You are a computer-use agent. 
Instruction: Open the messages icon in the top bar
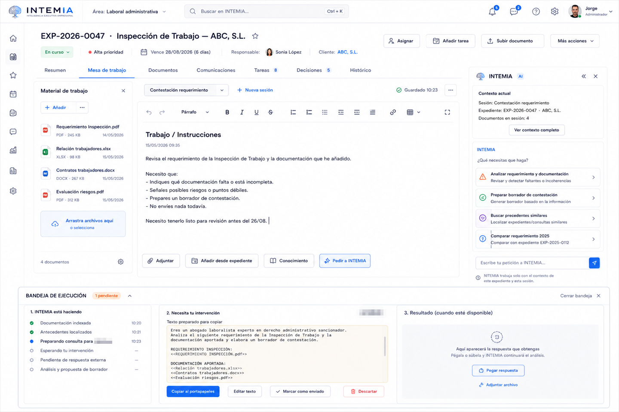tap(514, 12)
